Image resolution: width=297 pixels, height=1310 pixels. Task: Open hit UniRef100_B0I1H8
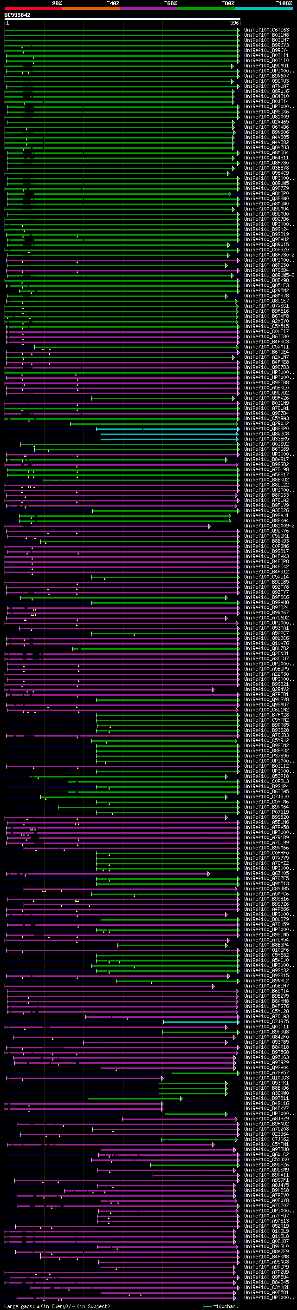(x=266, y=35)
